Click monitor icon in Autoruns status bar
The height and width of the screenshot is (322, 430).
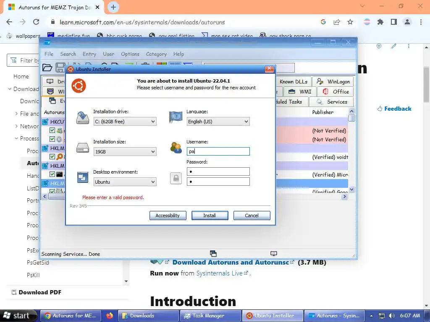pos(274,254)
